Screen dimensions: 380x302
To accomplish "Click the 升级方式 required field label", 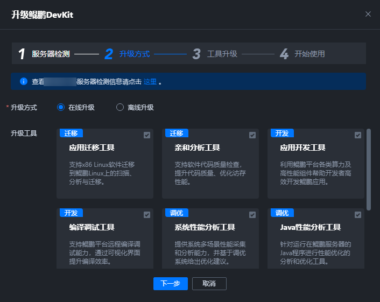I will coord(24,107).
